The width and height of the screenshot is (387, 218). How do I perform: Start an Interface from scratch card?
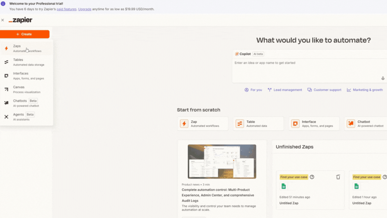pos(314,123)
